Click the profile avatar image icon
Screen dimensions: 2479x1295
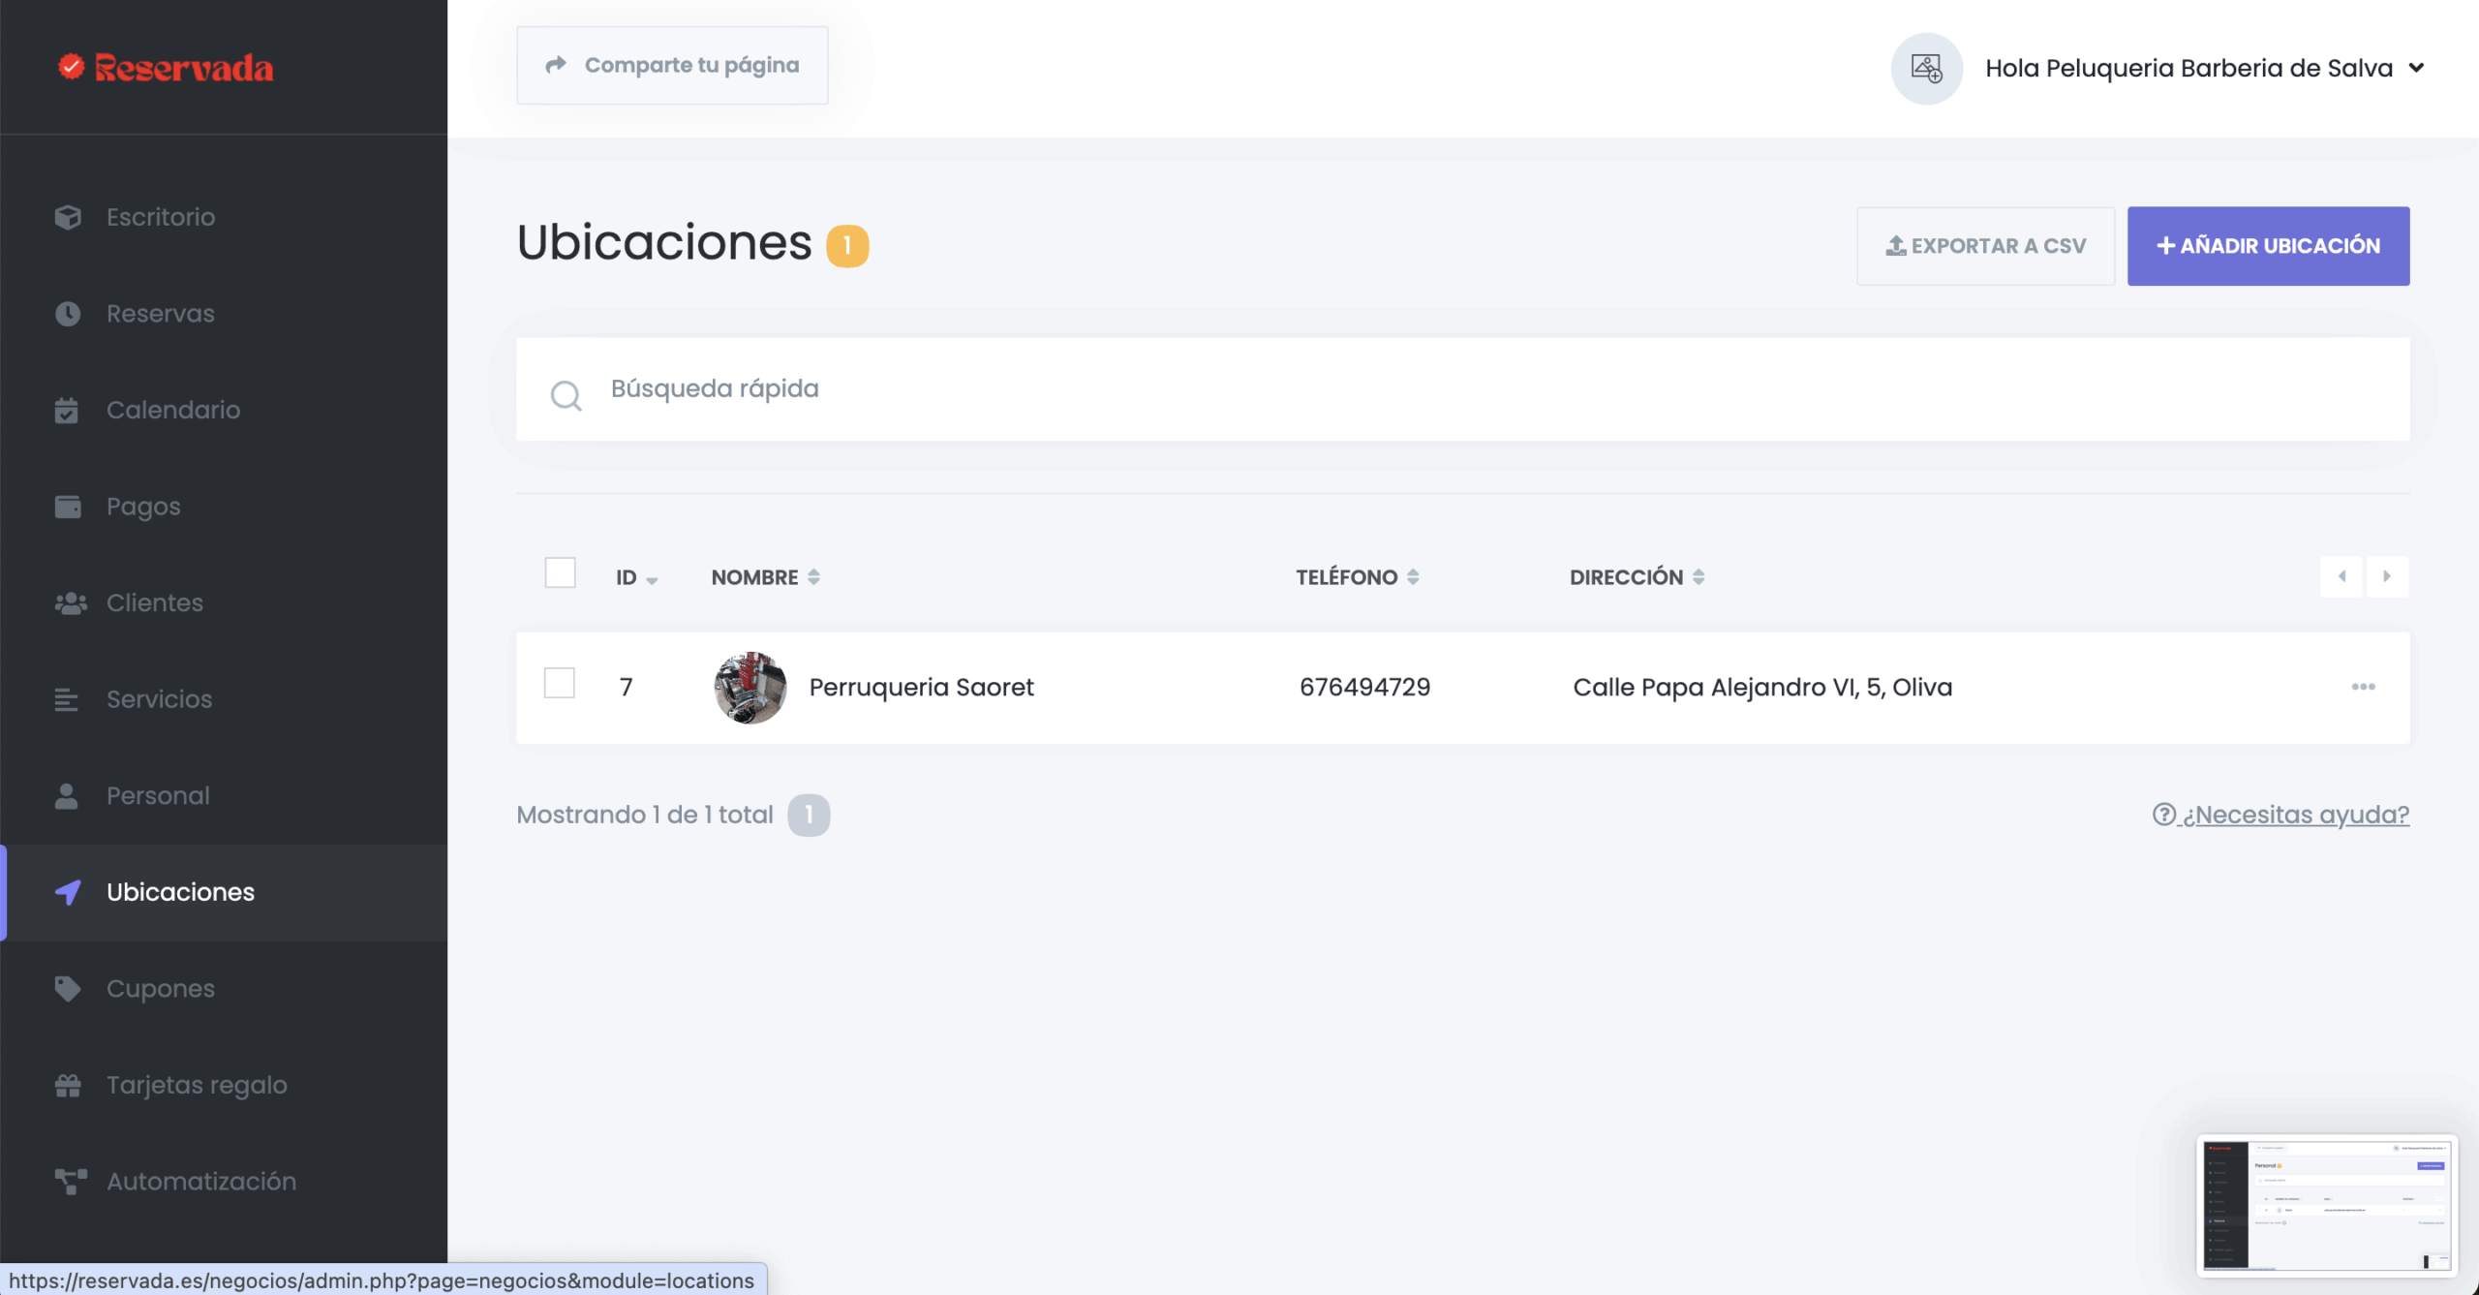1926,68
